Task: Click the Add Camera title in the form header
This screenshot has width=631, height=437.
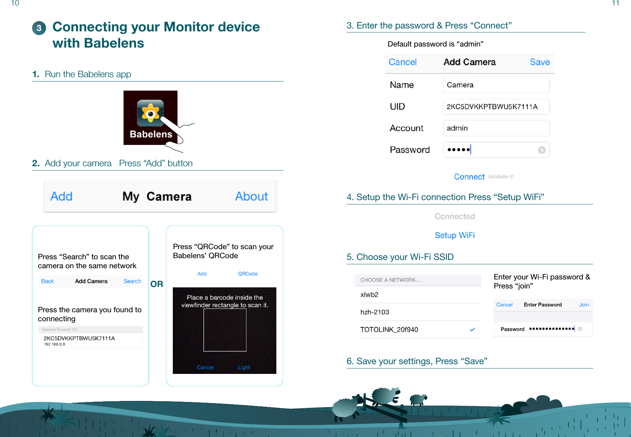Action: click(469, 62)
